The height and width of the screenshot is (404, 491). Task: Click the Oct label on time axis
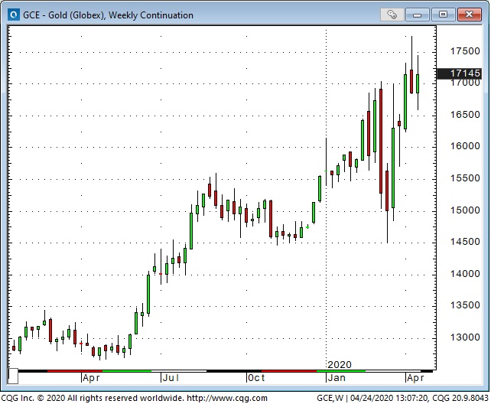point(256,378)
